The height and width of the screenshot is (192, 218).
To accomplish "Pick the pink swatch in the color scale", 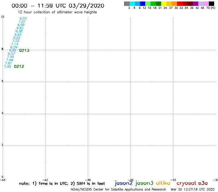I will click(206, 4).
